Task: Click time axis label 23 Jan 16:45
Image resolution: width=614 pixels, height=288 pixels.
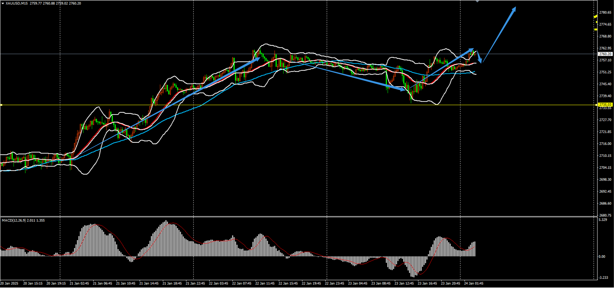Action: coord(427,283)
